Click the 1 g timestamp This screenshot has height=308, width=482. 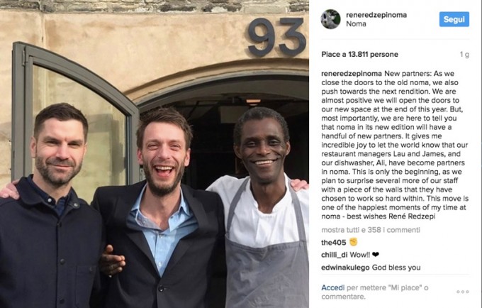464,55
